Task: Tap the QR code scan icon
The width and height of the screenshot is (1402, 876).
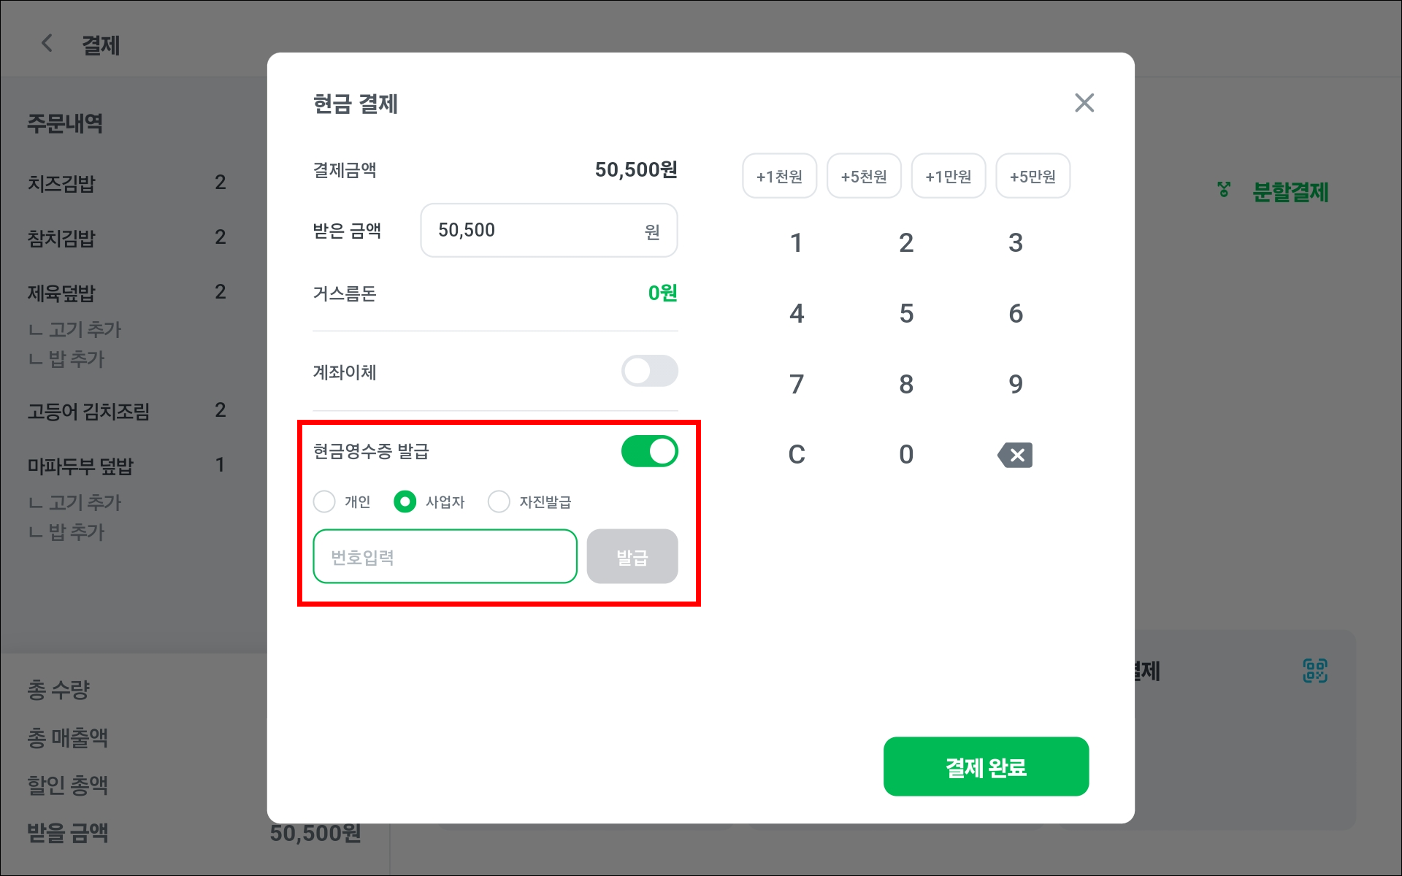Action: [x=1315, y=670]
